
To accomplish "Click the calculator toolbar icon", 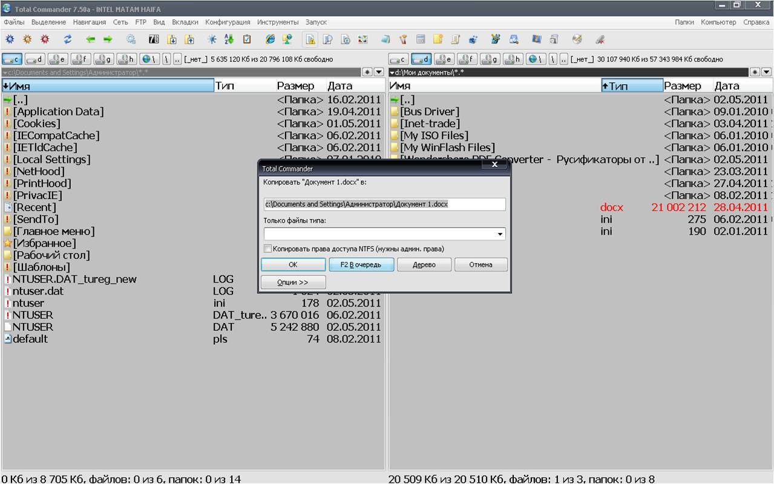I will click(x=421, y=39).
